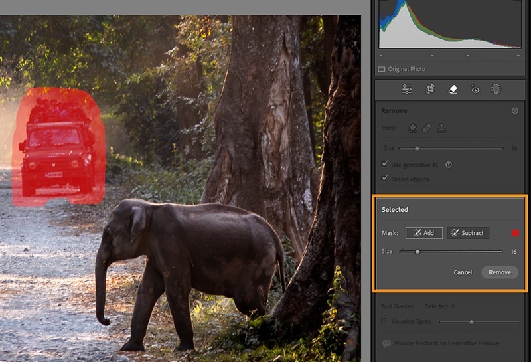Click the Selected panel heading
The width and height of the screenshot is (531, 362).
[x=394, y=209]
